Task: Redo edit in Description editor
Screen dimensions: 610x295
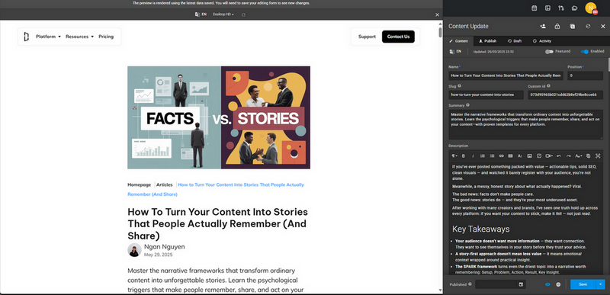Action: click(x=568, y=156)
